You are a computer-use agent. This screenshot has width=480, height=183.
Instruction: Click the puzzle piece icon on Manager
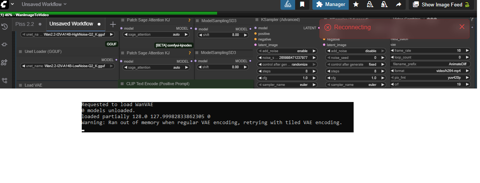pos(319,4)
